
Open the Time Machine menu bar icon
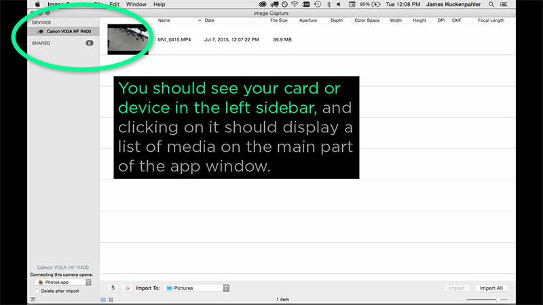(x=318, y=4)
